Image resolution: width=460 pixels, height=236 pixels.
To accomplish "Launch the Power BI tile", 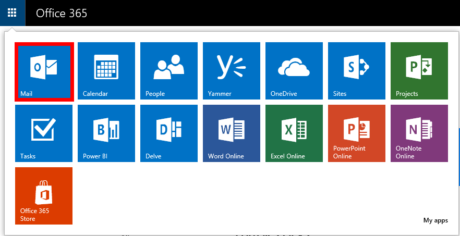I will click(x=106, y=133).
